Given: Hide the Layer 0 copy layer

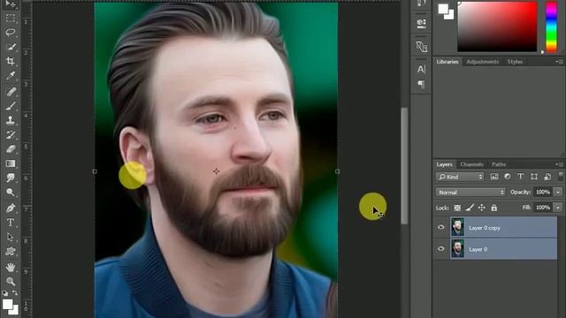Looking at the screenshot, I should [440, 227].
